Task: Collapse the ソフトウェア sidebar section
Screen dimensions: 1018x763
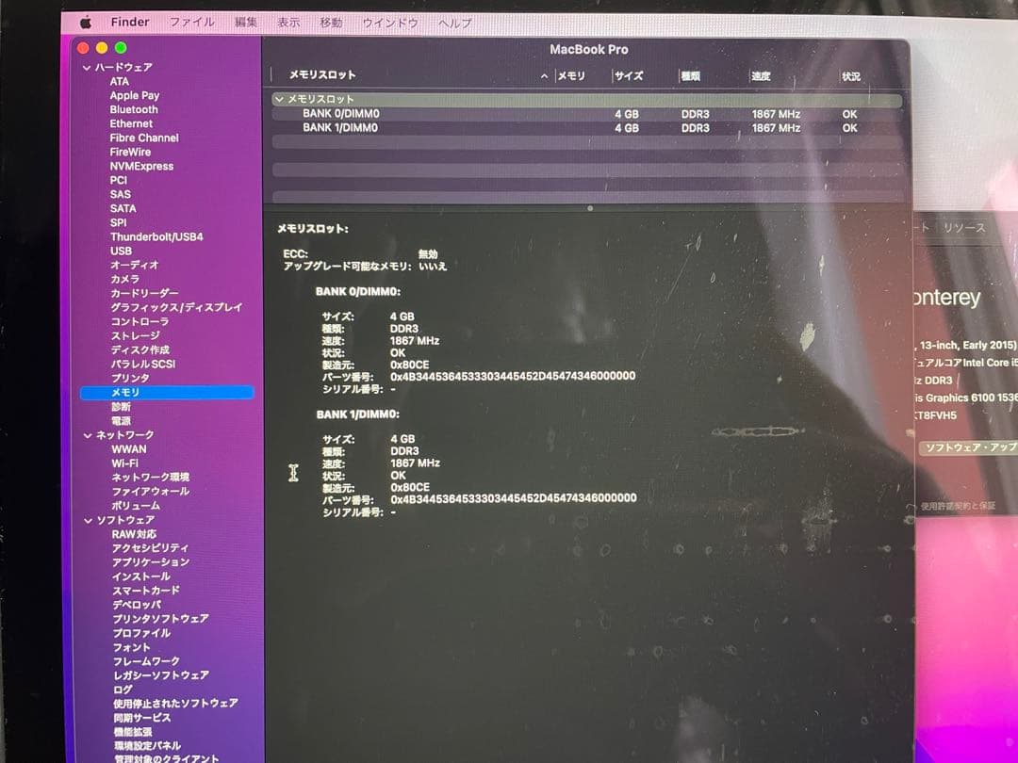Action: tap(90, 520)
